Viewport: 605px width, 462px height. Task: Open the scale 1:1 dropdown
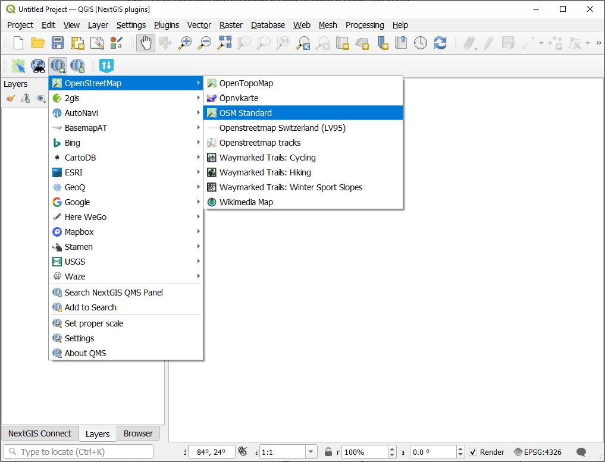coord(311,452)
